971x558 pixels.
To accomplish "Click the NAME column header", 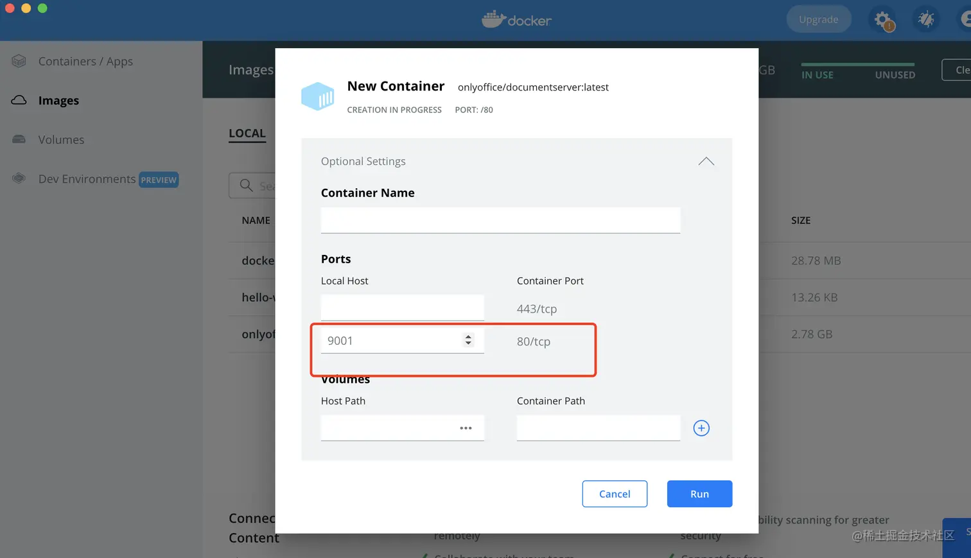I will [256, 220].
